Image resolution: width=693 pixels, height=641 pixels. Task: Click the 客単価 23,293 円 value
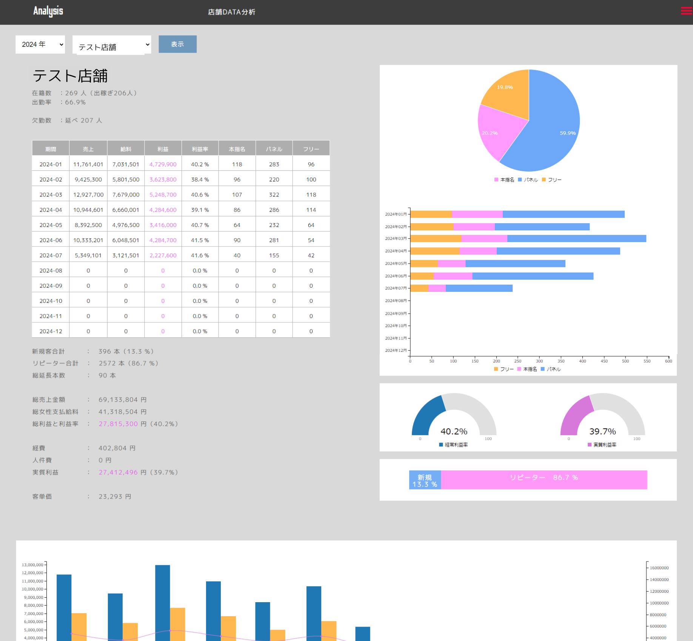115,497
